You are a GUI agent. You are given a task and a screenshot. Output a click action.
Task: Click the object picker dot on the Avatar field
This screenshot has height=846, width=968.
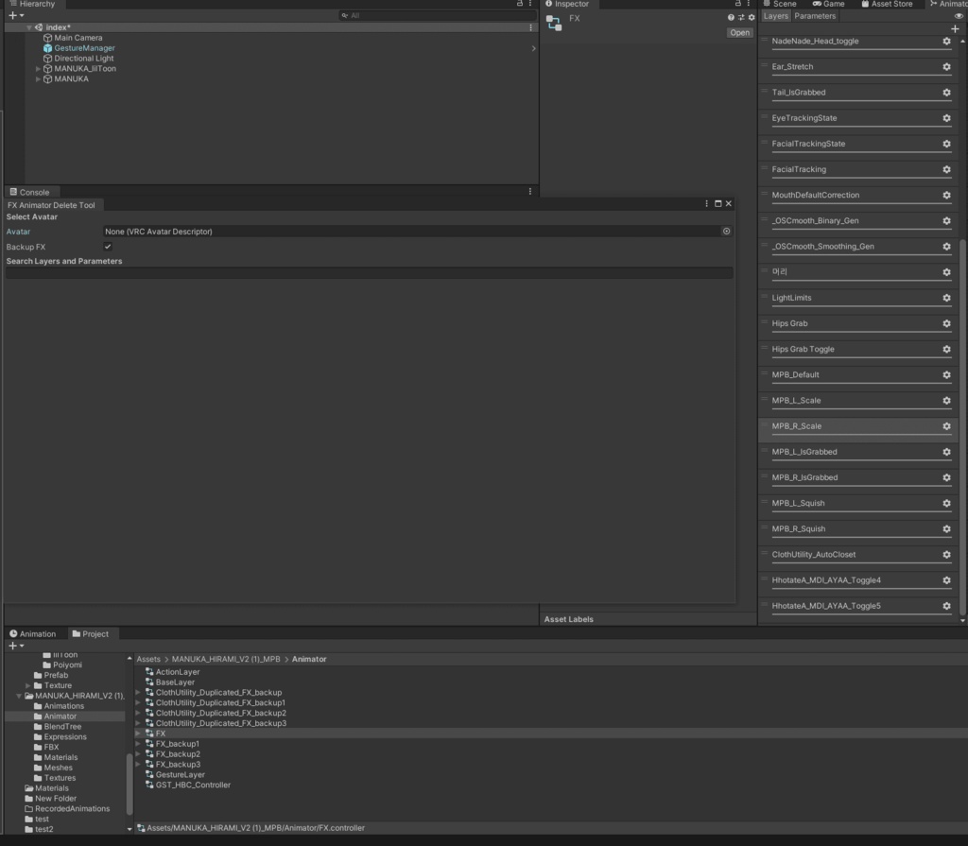pyautogui.click(x=726, y=231)
